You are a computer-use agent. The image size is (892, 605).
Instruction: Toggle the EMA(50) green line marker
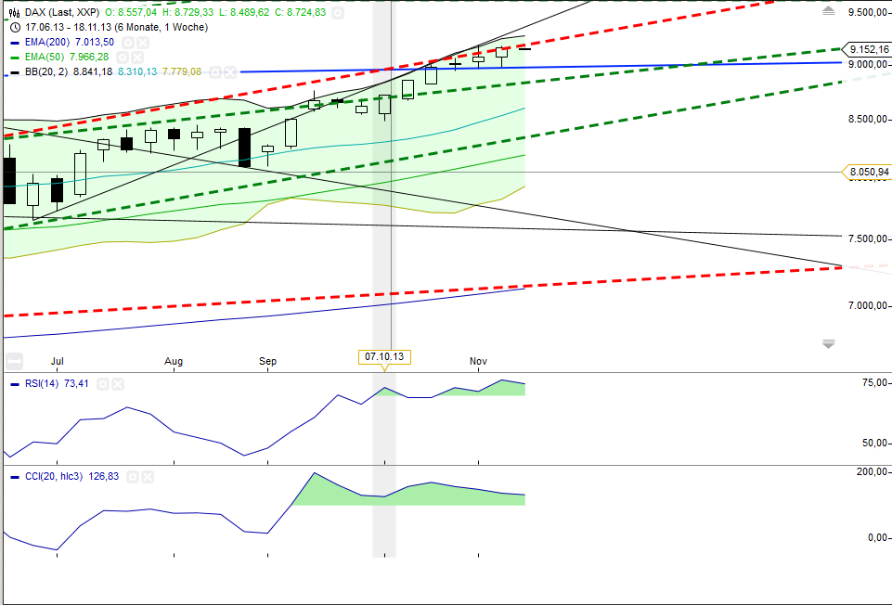pyautogui.click(x=15, y=58)
